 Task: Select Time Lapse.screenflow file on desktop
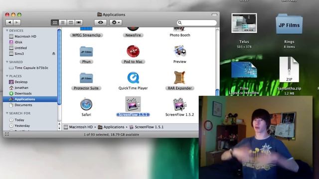244,70
